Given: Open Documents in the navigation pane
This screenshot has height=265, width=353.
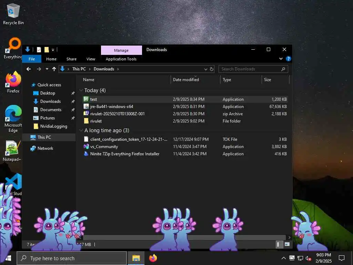Looking at the screenshot, I should (51, 109).
